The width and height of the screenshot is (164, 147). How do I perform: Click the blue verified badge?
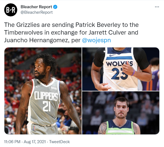click(x=55, y=7)
